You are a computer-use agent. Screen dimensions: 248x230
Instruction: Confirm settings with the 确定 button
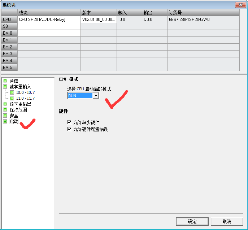[192, 221]
